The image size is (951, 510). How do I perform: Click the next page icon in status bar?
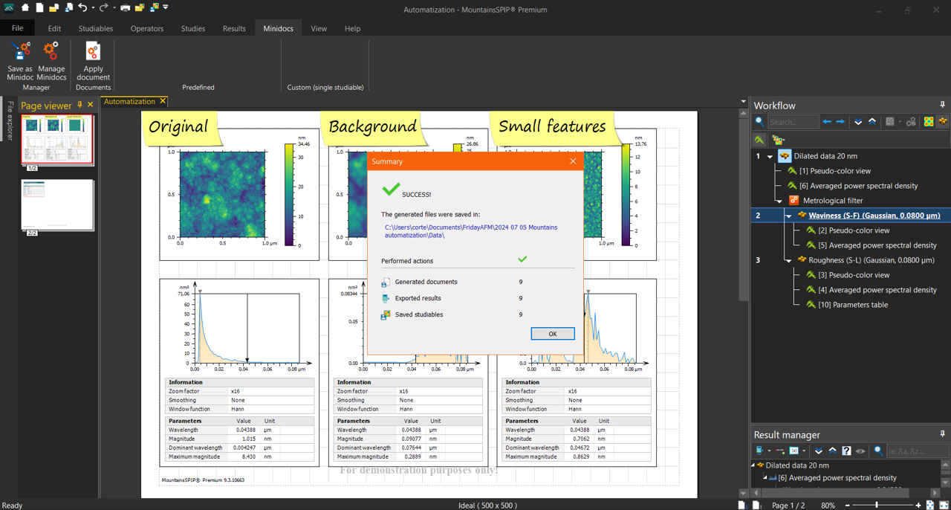[x=743, y=505]
